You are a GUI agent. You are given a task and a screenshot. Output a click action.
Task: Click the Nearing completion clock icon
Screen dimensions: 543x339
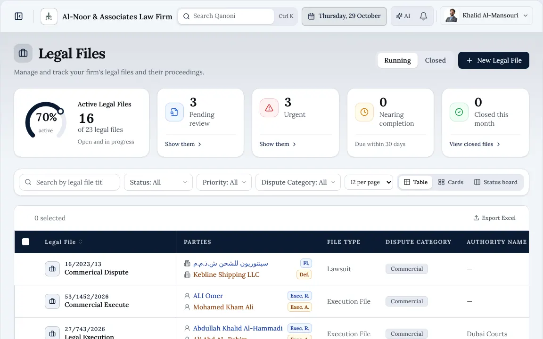pos(364,112)
